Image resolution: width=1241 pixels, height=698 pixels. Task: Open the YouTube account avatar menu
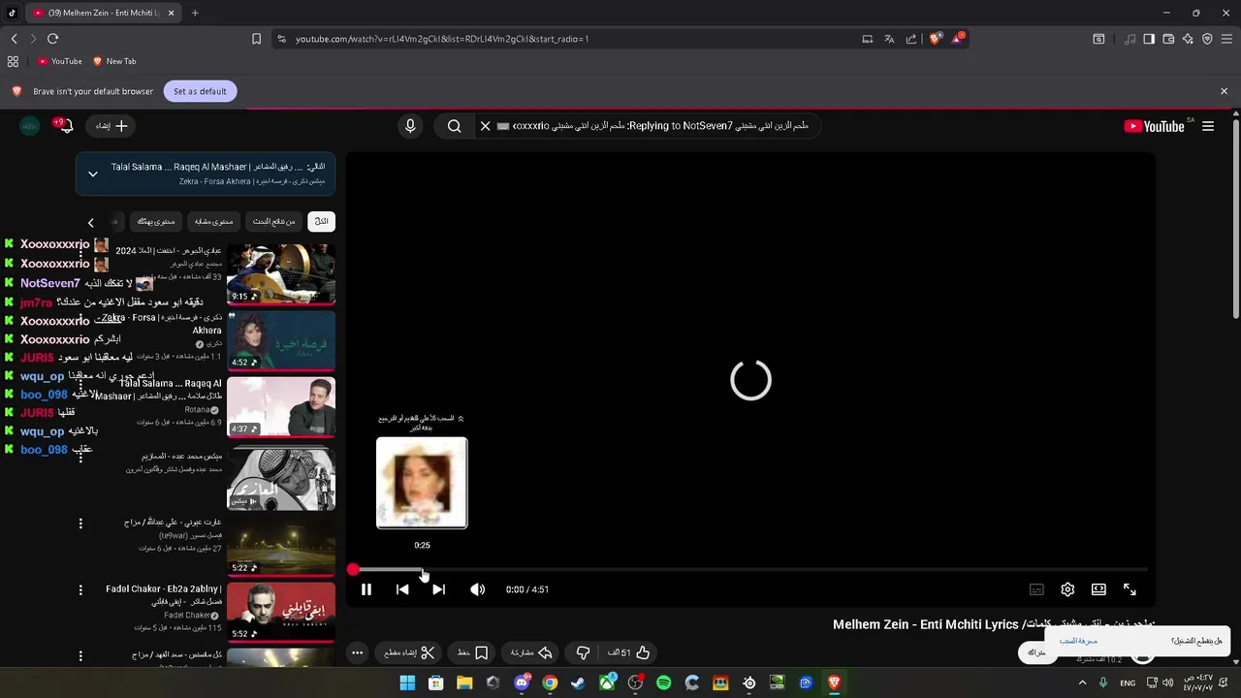30,126
